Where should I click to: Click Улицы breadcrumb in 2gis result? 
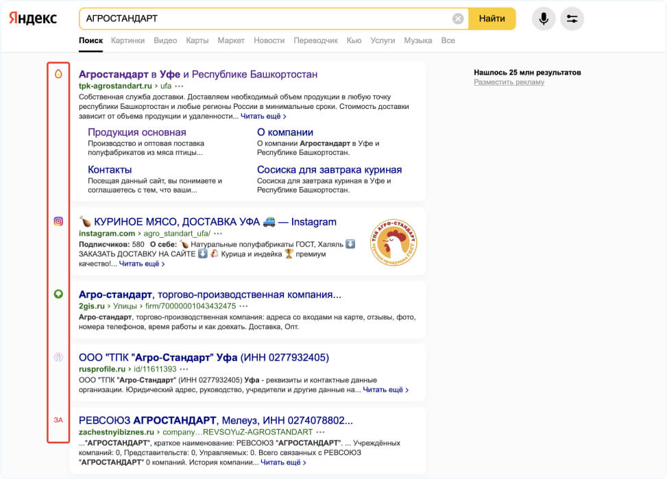click(x=125, y=306)
